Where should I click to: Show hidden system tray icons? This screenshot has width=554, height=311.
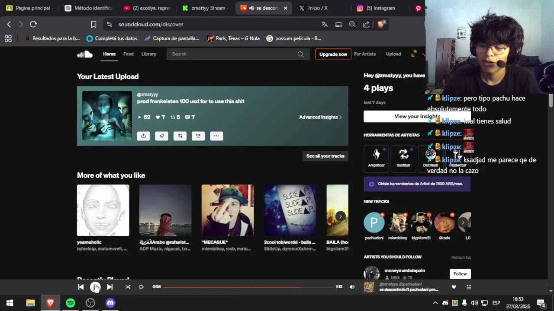tap(435, 303)
